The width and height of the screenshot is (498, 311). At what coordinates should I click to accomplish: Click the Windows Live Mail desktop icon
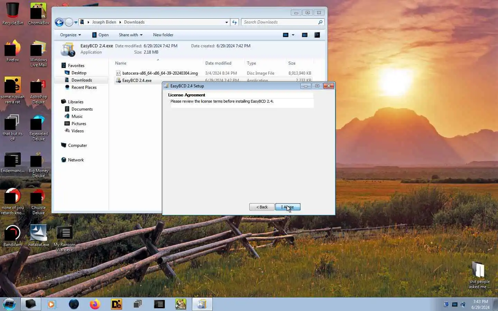[x=38, y=54]
